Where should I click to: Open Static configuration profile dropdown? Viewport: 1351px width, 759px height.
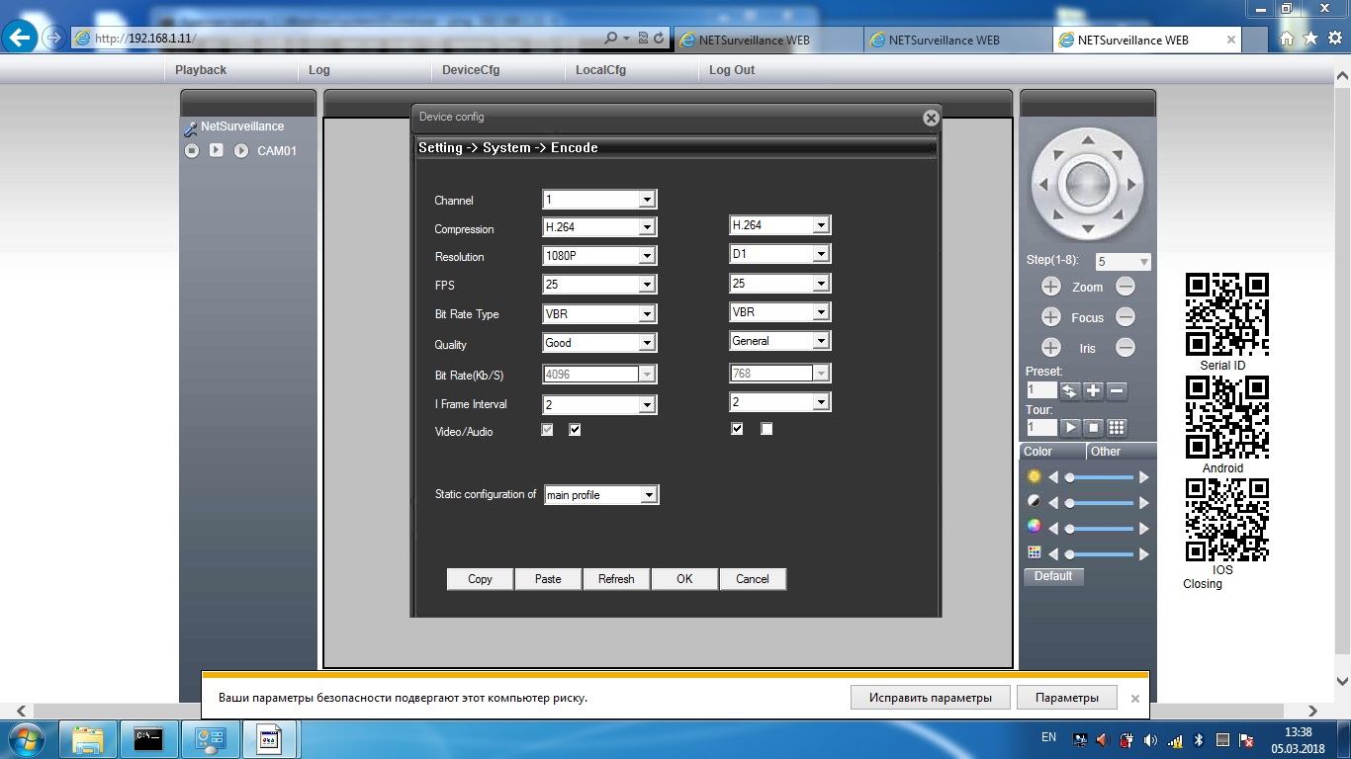point(601,494)
